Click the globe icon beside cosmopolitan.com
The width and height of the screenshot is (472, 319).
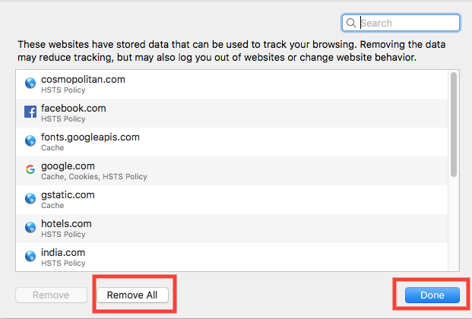(x=30, y=83)
